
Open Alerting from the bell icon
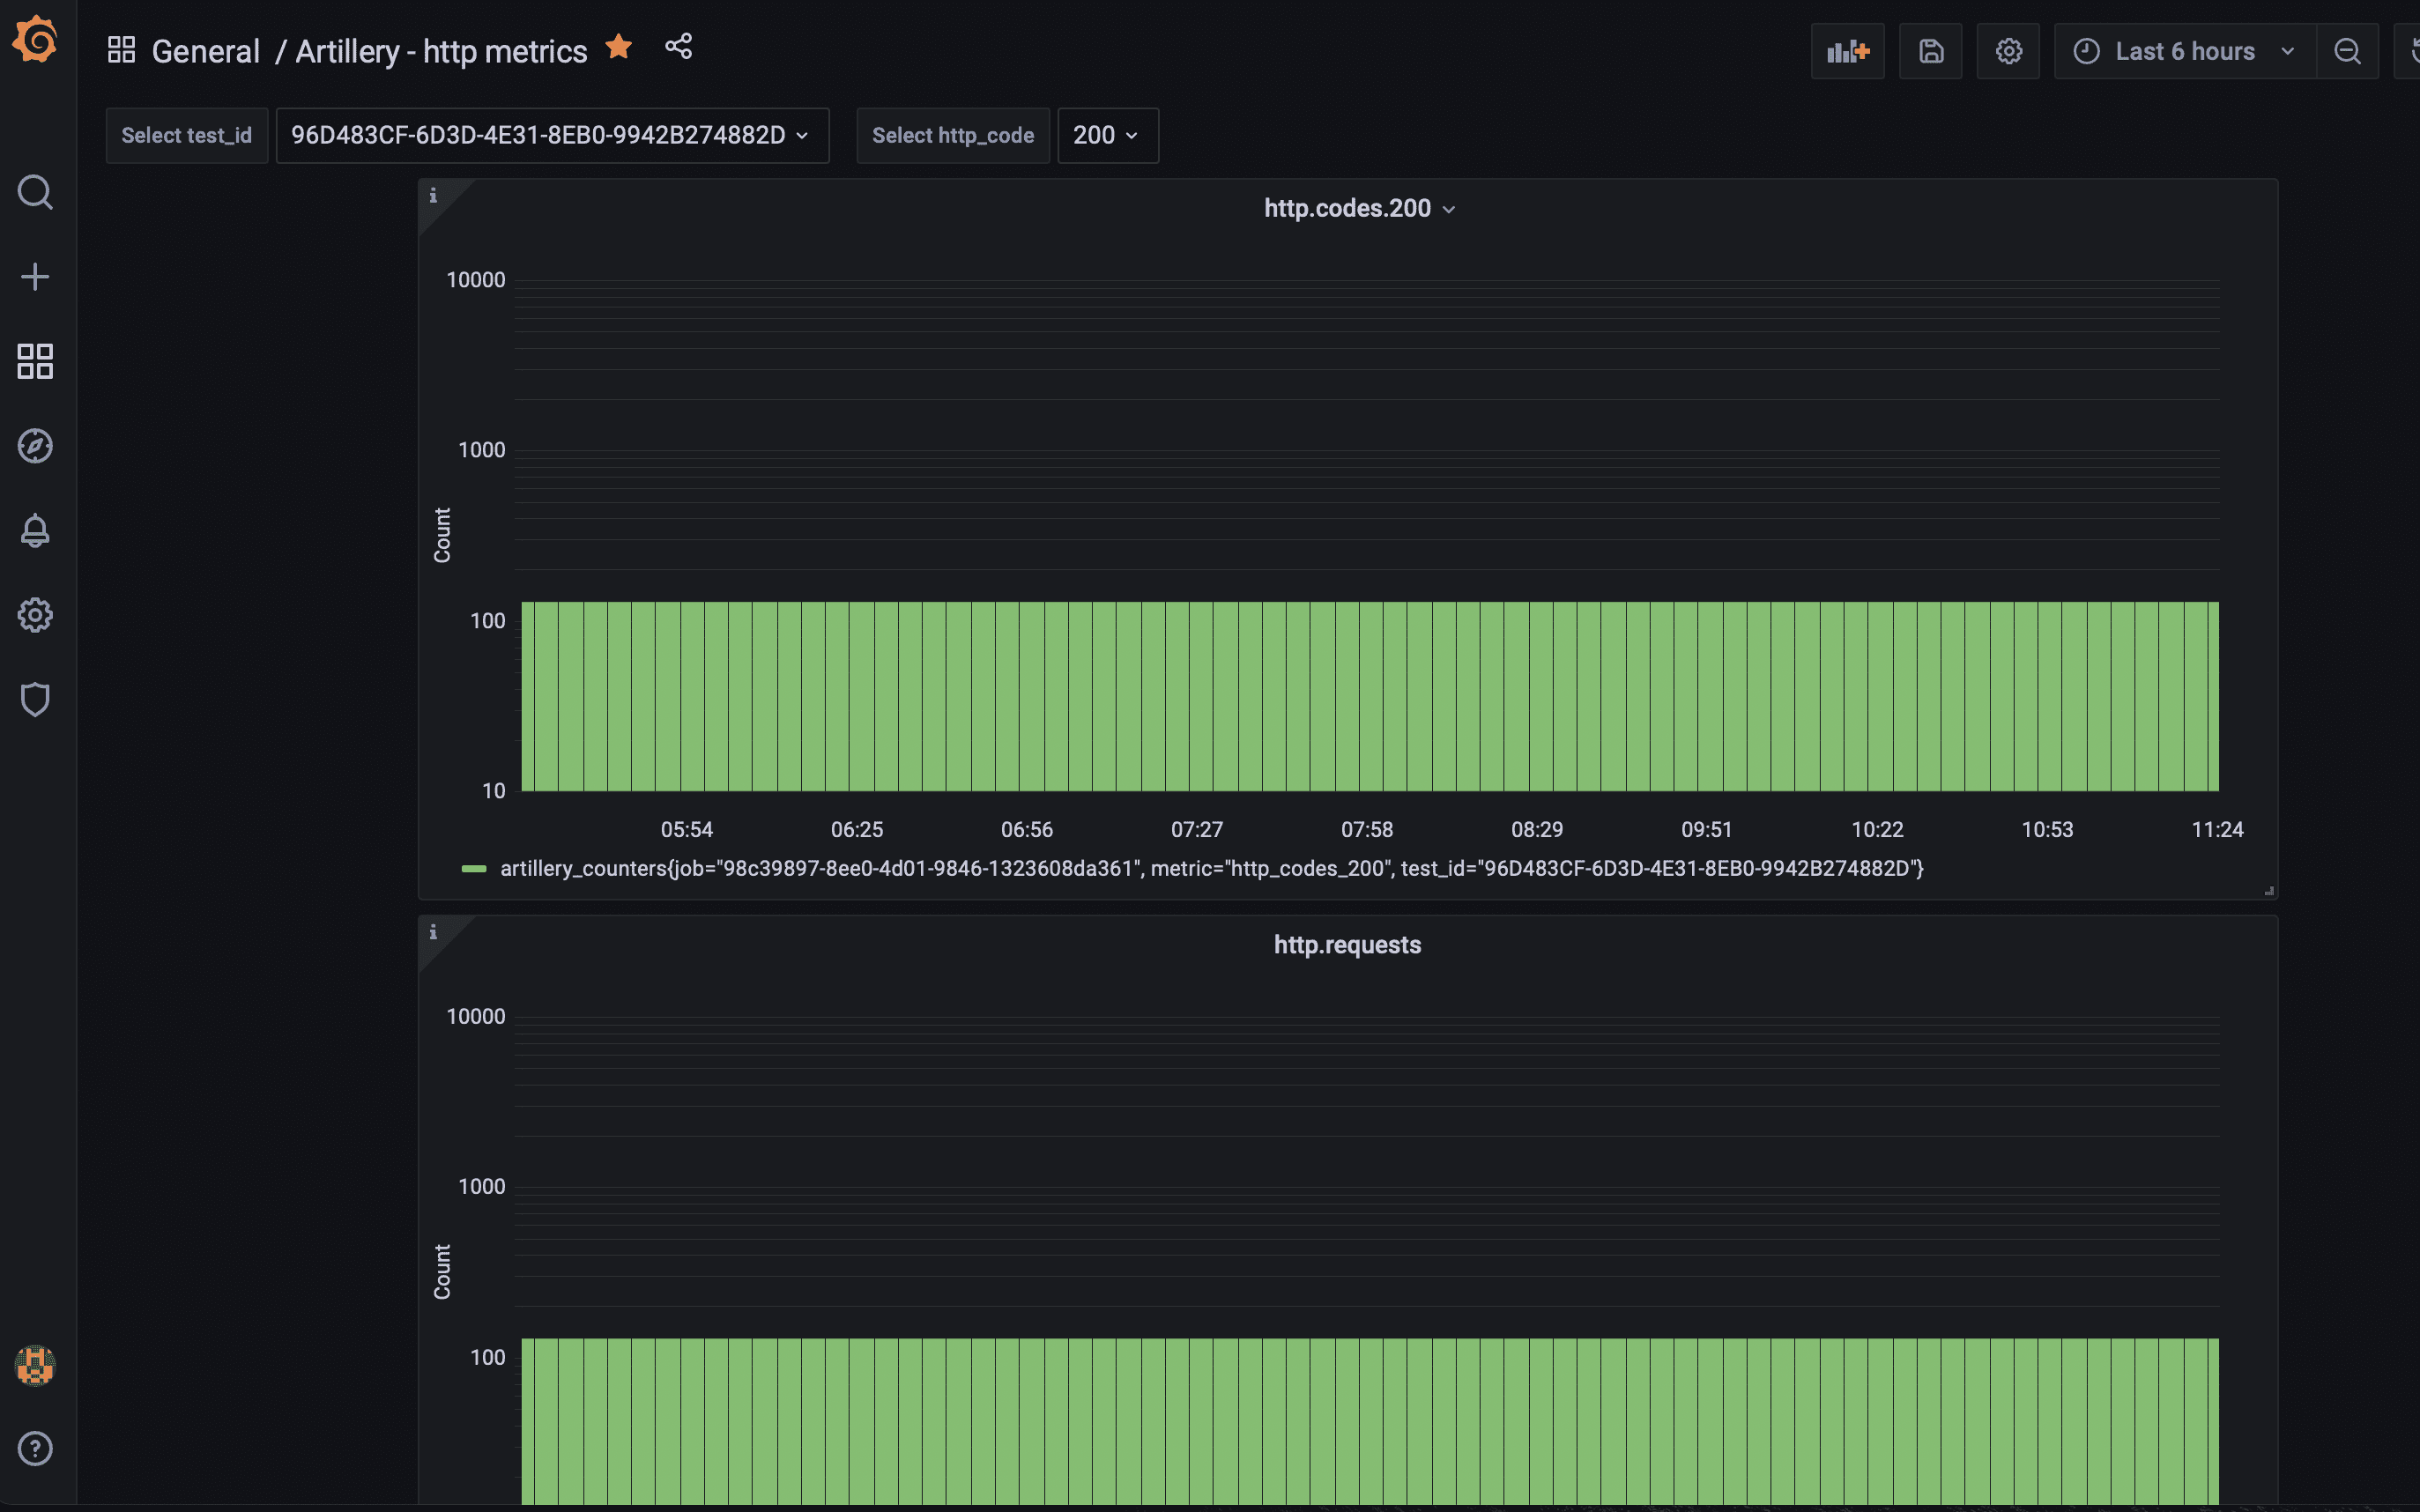pos(35,531)
